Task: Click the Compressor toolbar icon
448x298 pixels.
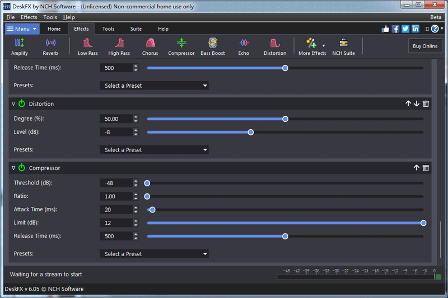Action: (x=181, y=47)
